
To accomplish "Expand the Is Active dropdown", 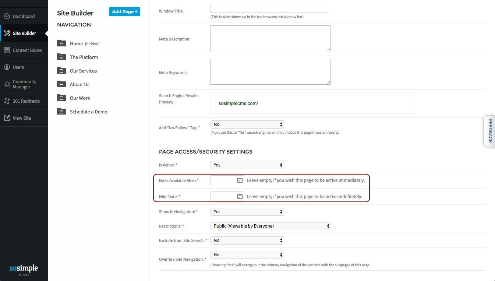I will pos(247,165).
